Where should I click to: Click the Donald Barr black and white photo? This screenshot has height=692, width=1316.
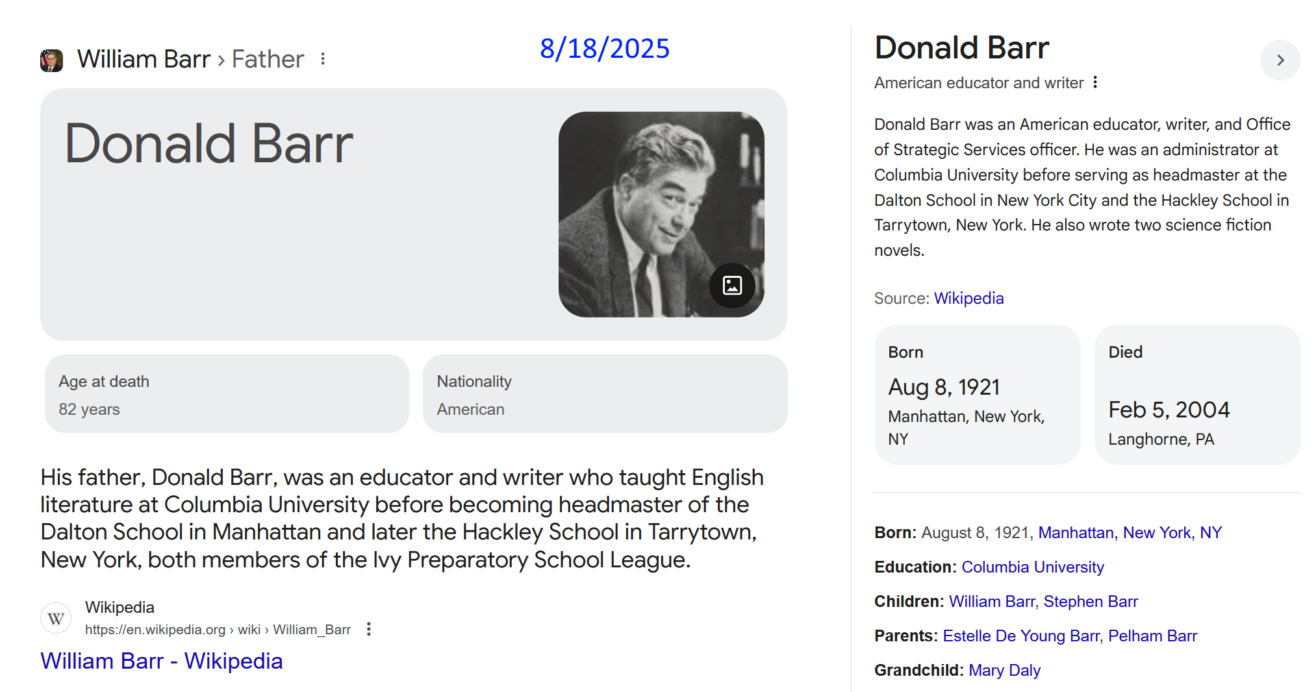(x=661, y=214)
